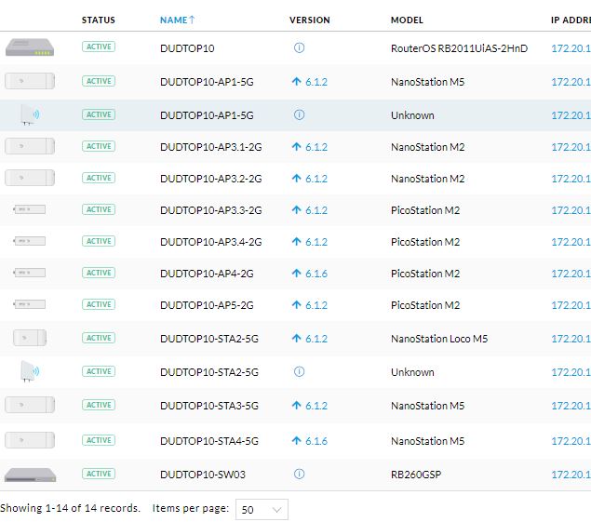This screenshot has height=522, width=591.
Task: Select the device name DUDTOP10-AP3.4-2G
Action: click(x=210, y=242)
